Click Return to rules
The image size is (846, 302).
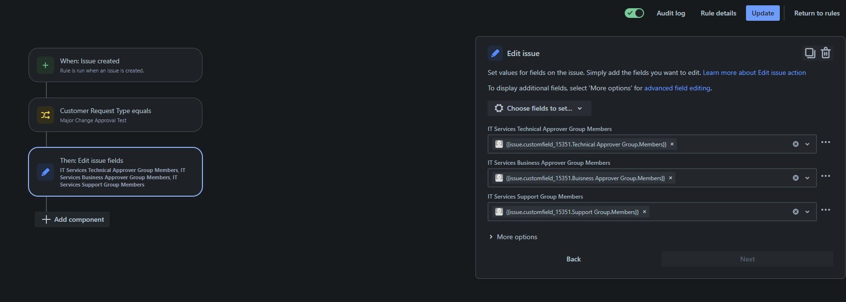[817, 13]
